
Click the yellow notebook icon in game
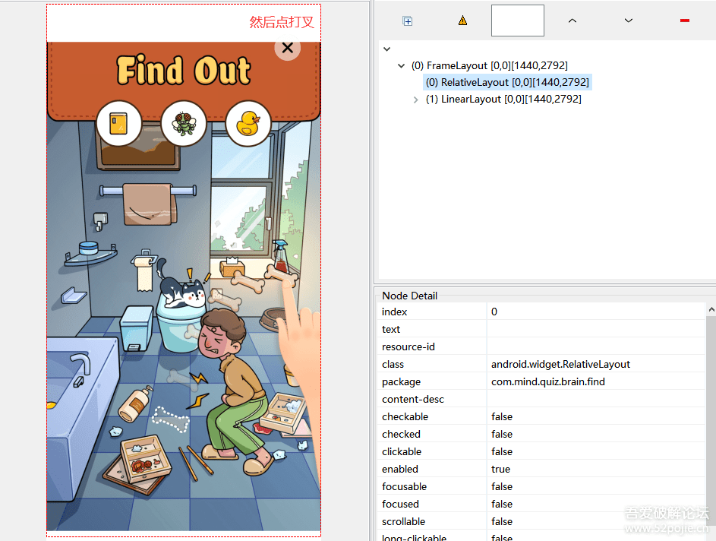(118, 124)
